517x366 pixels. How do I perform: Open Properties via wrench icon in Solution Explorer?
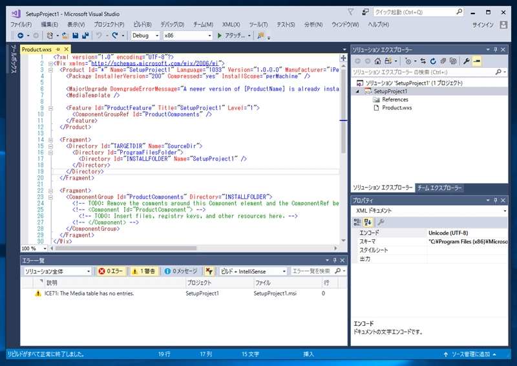(x=466, y=61)
